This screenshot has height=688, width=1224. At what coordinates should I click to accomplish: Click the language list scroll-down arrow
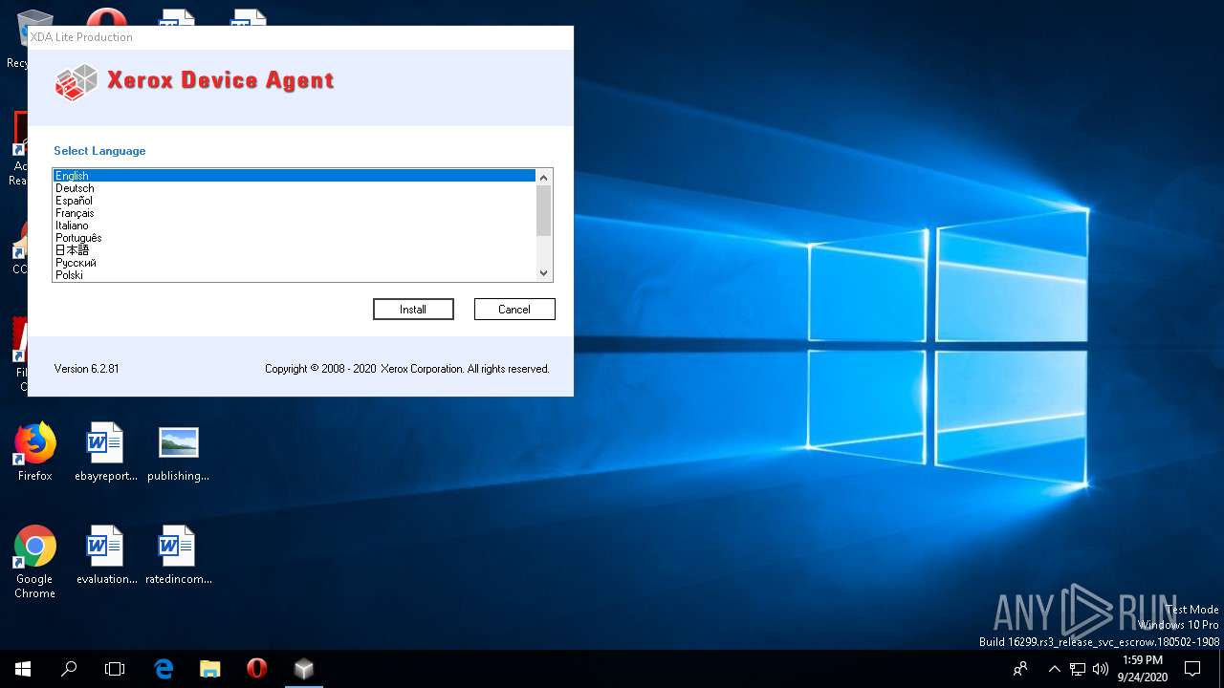pos(544,273)
